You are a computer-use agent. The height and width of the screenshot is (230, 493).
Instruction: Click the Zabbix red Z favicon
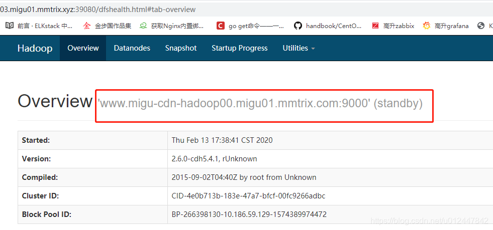click(375, 26)
